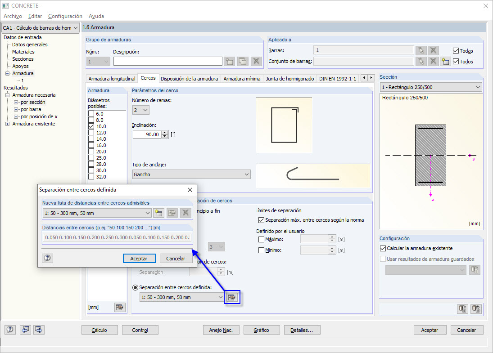Click Cálculo button
493x353 pixels.
tap(100, 330)
